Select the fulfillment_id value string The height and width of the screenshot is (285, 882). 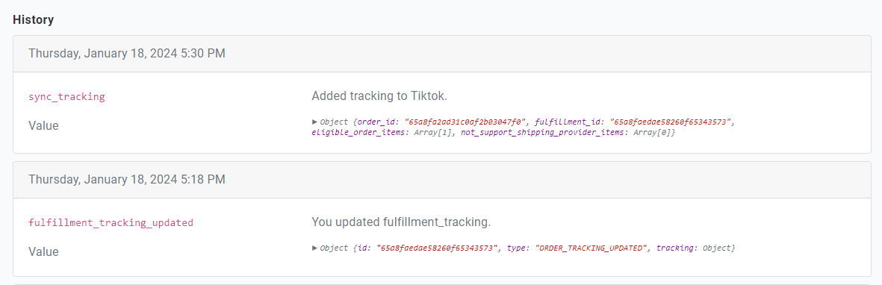coord(672,122)
